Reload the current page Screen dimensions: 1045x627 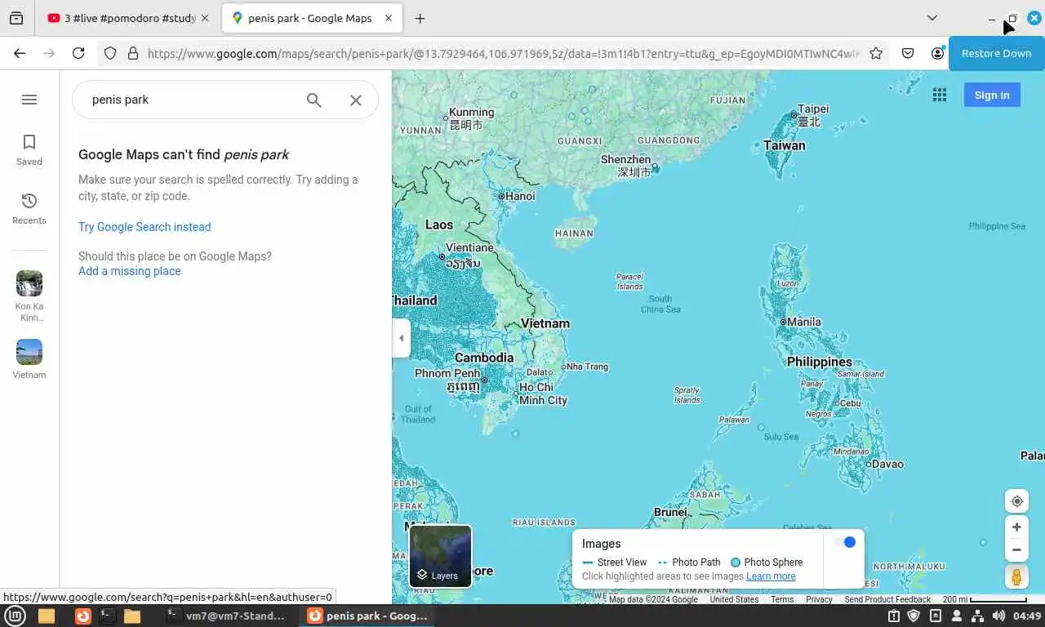pyautogui.click(x=78, y=53)
